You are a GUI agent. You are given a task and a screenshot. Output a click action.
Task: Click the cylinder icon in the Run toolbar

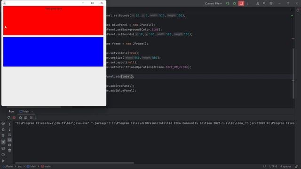[31, 118]
